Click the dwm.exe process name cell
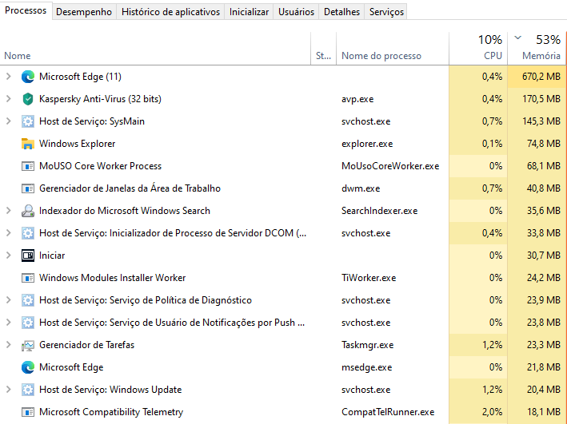Image resolution: width=567 pixels, height=424 pixels. click(x=361, y=188)
